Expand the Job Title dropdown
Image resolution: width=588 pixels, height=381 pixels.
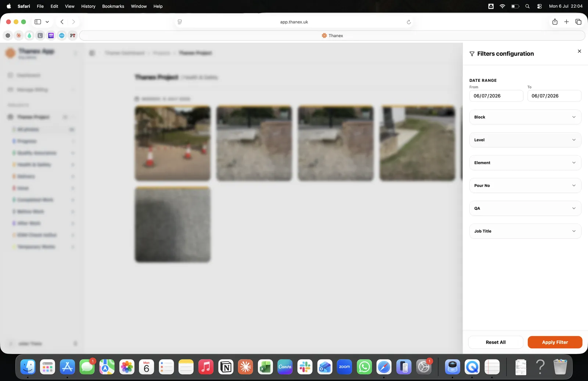525,231
